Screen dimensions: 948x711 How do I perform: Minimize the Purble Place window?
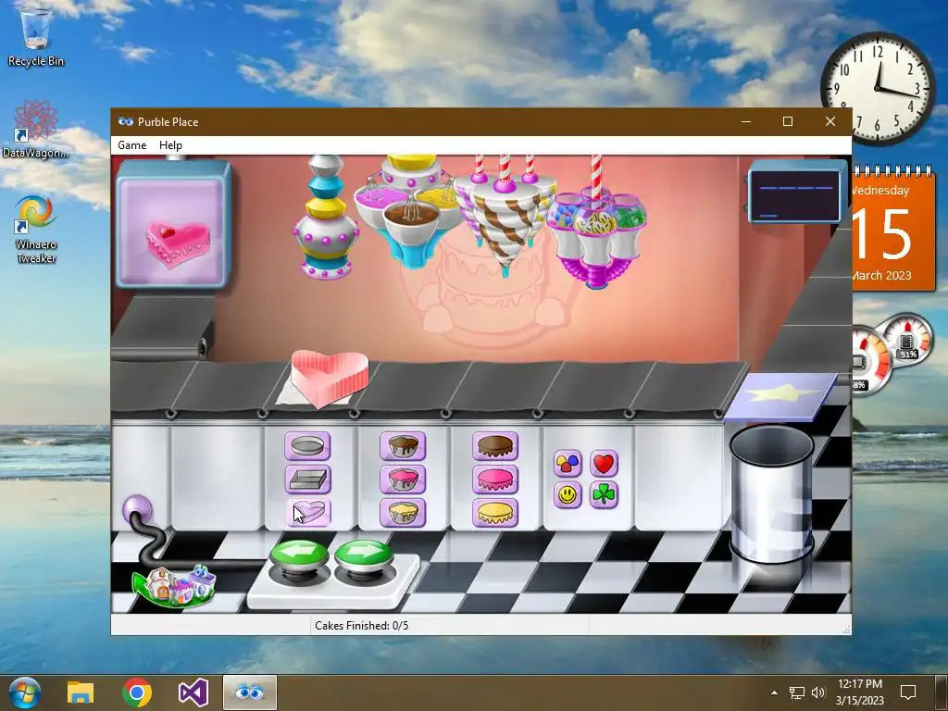click(x=746, y=121)
